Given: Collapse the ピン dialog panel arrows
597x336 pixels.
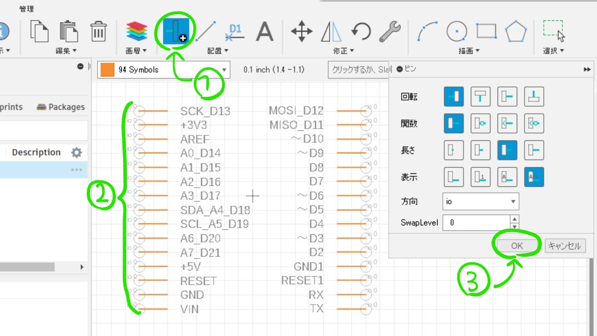Looking at the screenshot, I should pyautogui.click(x=587, y=69).
